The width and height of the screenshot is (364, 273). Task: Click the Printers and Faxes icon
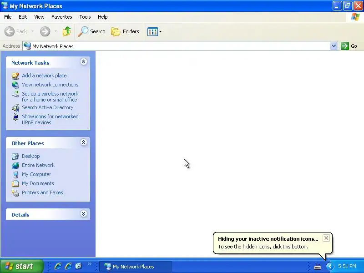tap(15, 192)
